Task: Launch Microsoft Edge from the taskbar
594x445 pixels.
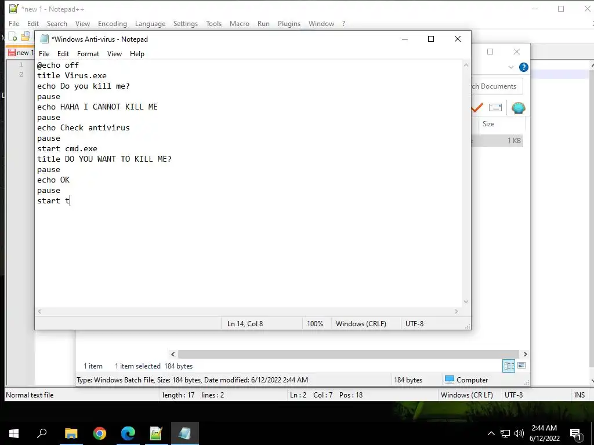Action: coord(128,433)
